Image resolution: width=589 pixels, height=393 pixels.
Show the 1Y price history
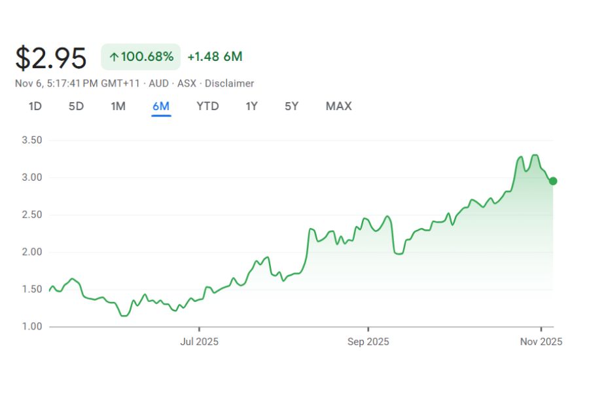coord(251,106)
